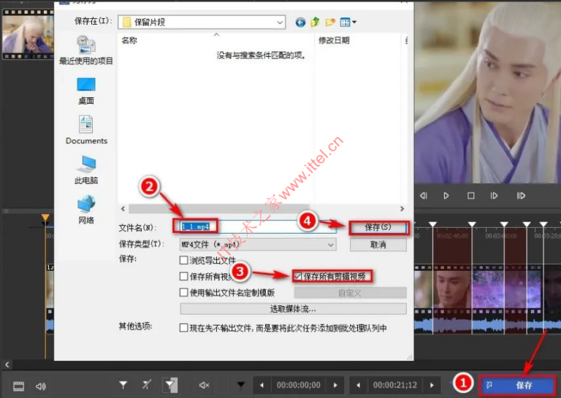
Task: Select This PC (此电脑) in sidebar
Action: [x=86, y=169]
